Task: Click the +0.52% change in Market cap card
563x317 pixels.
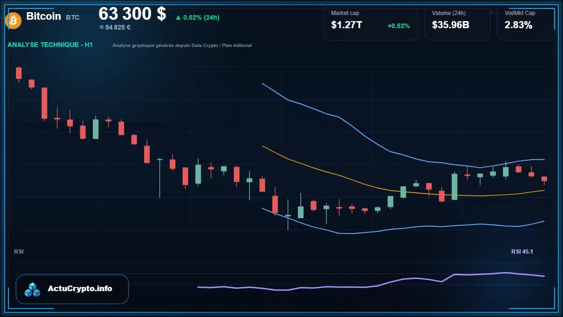Action: pos(399,26)
